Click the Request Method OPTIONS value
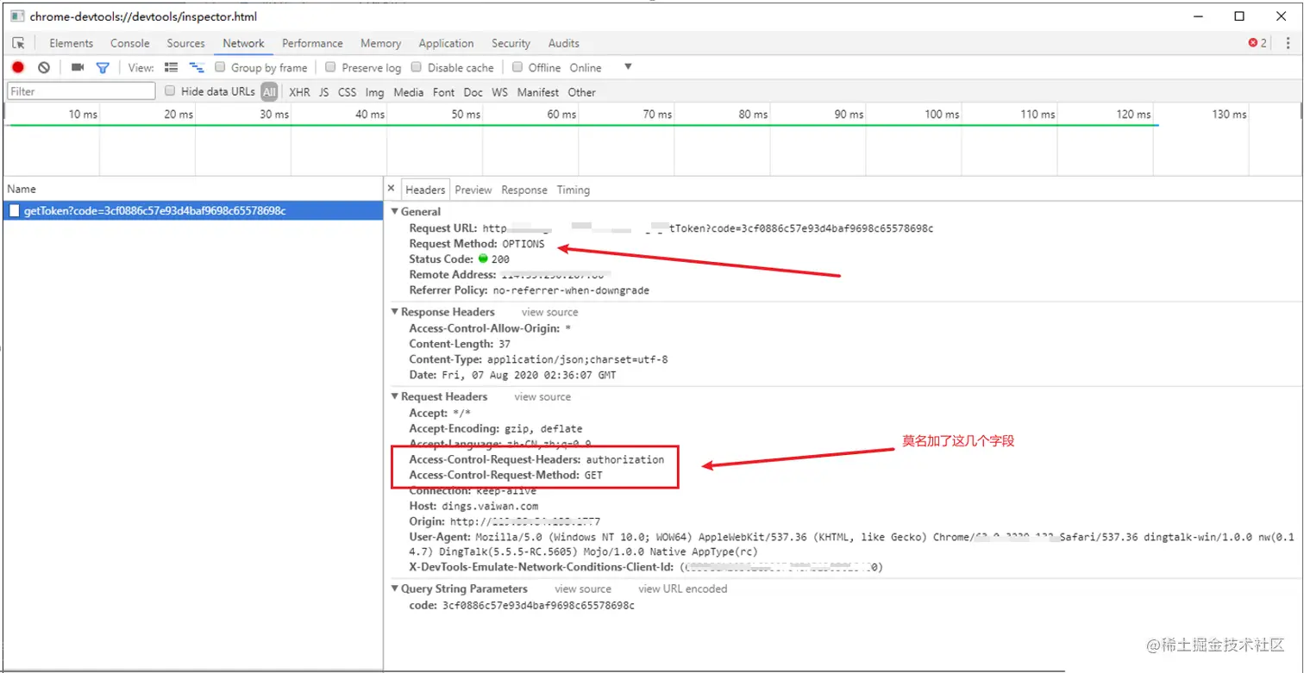Viewport: 1304px width, 673px height. (523, 244)
